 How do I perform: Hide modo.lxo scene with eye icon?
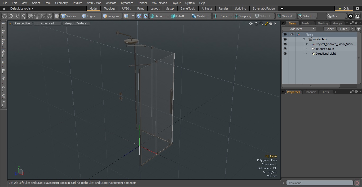285,39
